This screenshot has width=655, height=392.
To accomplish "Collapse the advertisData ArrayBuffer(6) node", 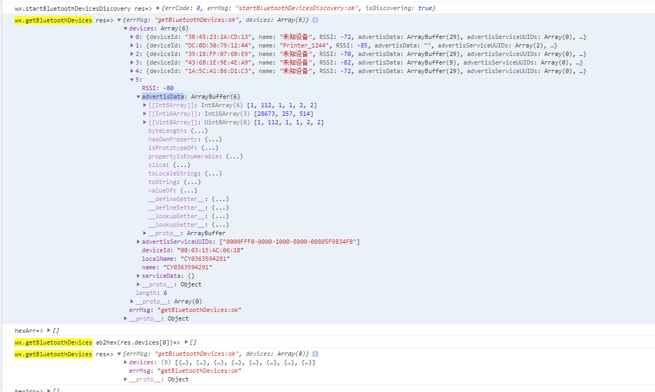I will [x=139, y=97].
